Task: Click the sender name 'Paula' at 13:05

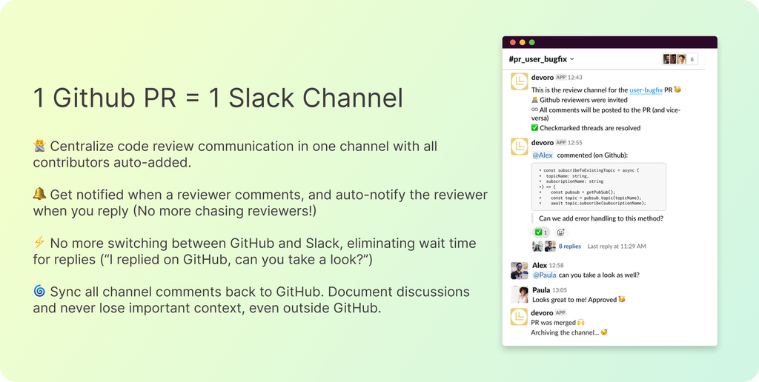Action: [x=540, y=290]
